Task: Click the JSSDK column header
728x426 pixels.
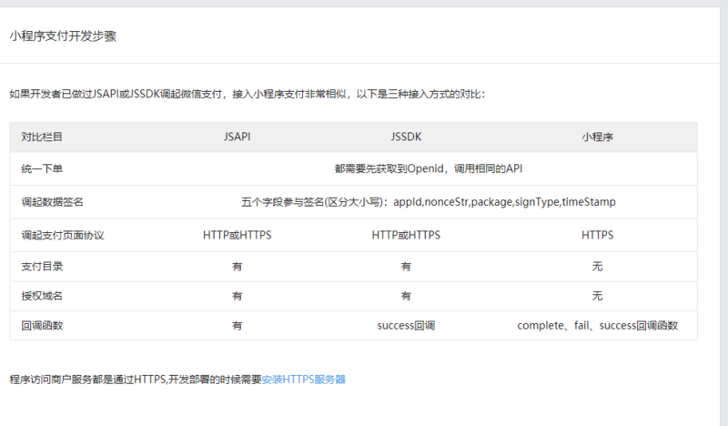Action: (406, 137)
